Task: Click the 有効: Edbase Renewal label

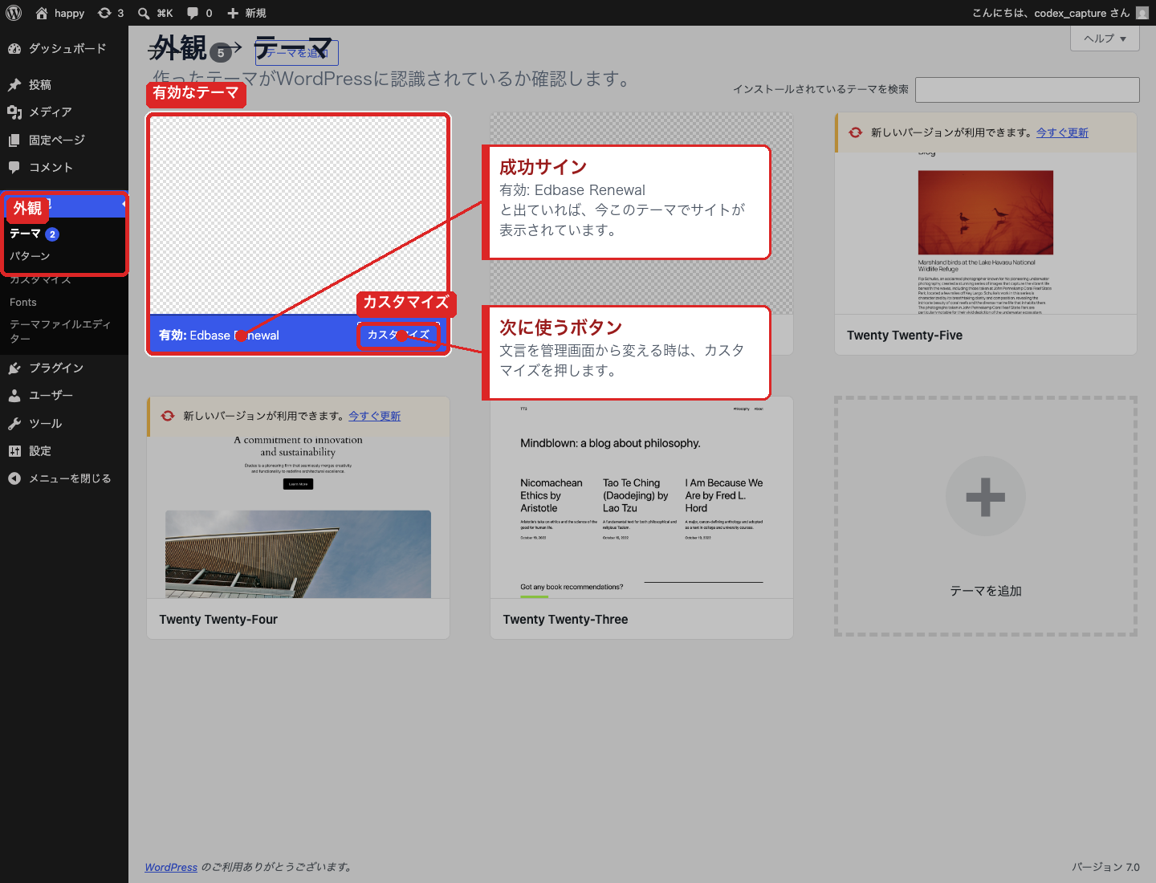Action: click(219, 336)
